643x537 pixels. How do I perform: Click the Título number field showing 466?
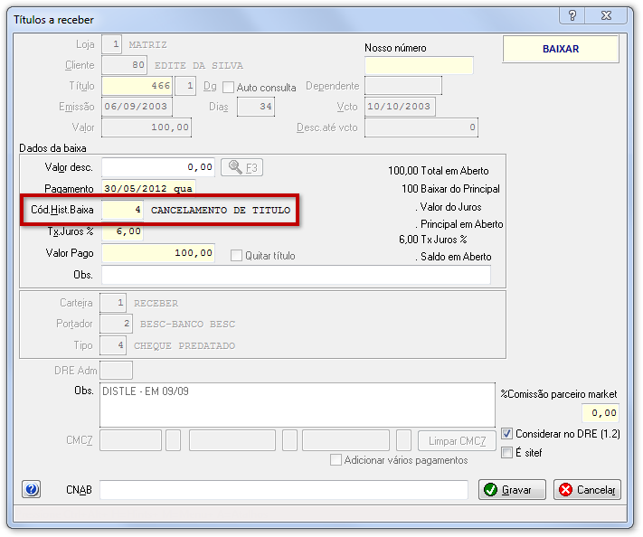point(137,86)
